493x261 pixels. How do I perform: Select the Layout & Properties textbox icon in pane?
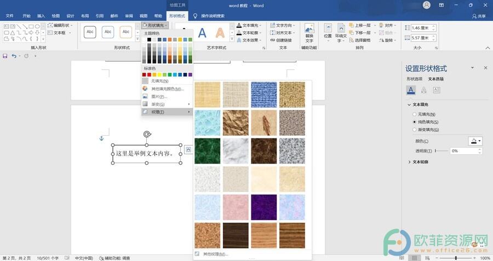(437, 90)
